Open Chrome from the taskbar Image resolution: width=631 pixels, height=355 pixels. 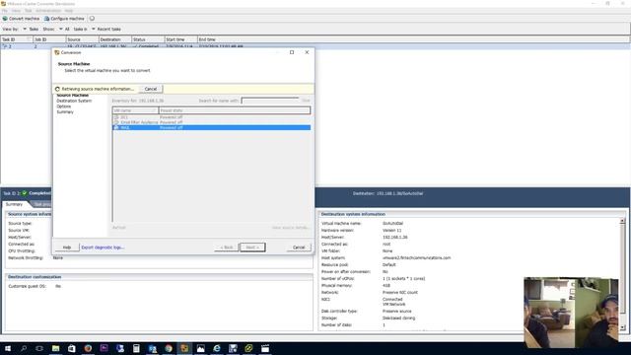pos(169,348)
